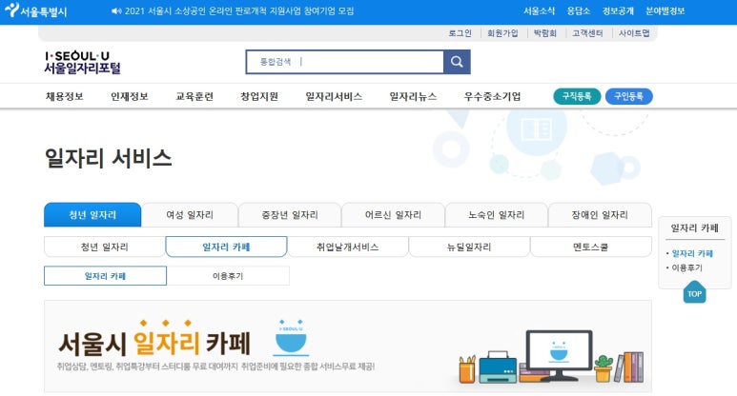The width and height of the screenshot is (737, 396).
Task: Click the TOP scroll-up icon
Action: pos(694,292)
